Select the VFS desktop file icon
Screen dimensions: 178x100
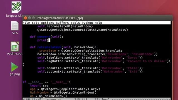click(x=15, y=26)
